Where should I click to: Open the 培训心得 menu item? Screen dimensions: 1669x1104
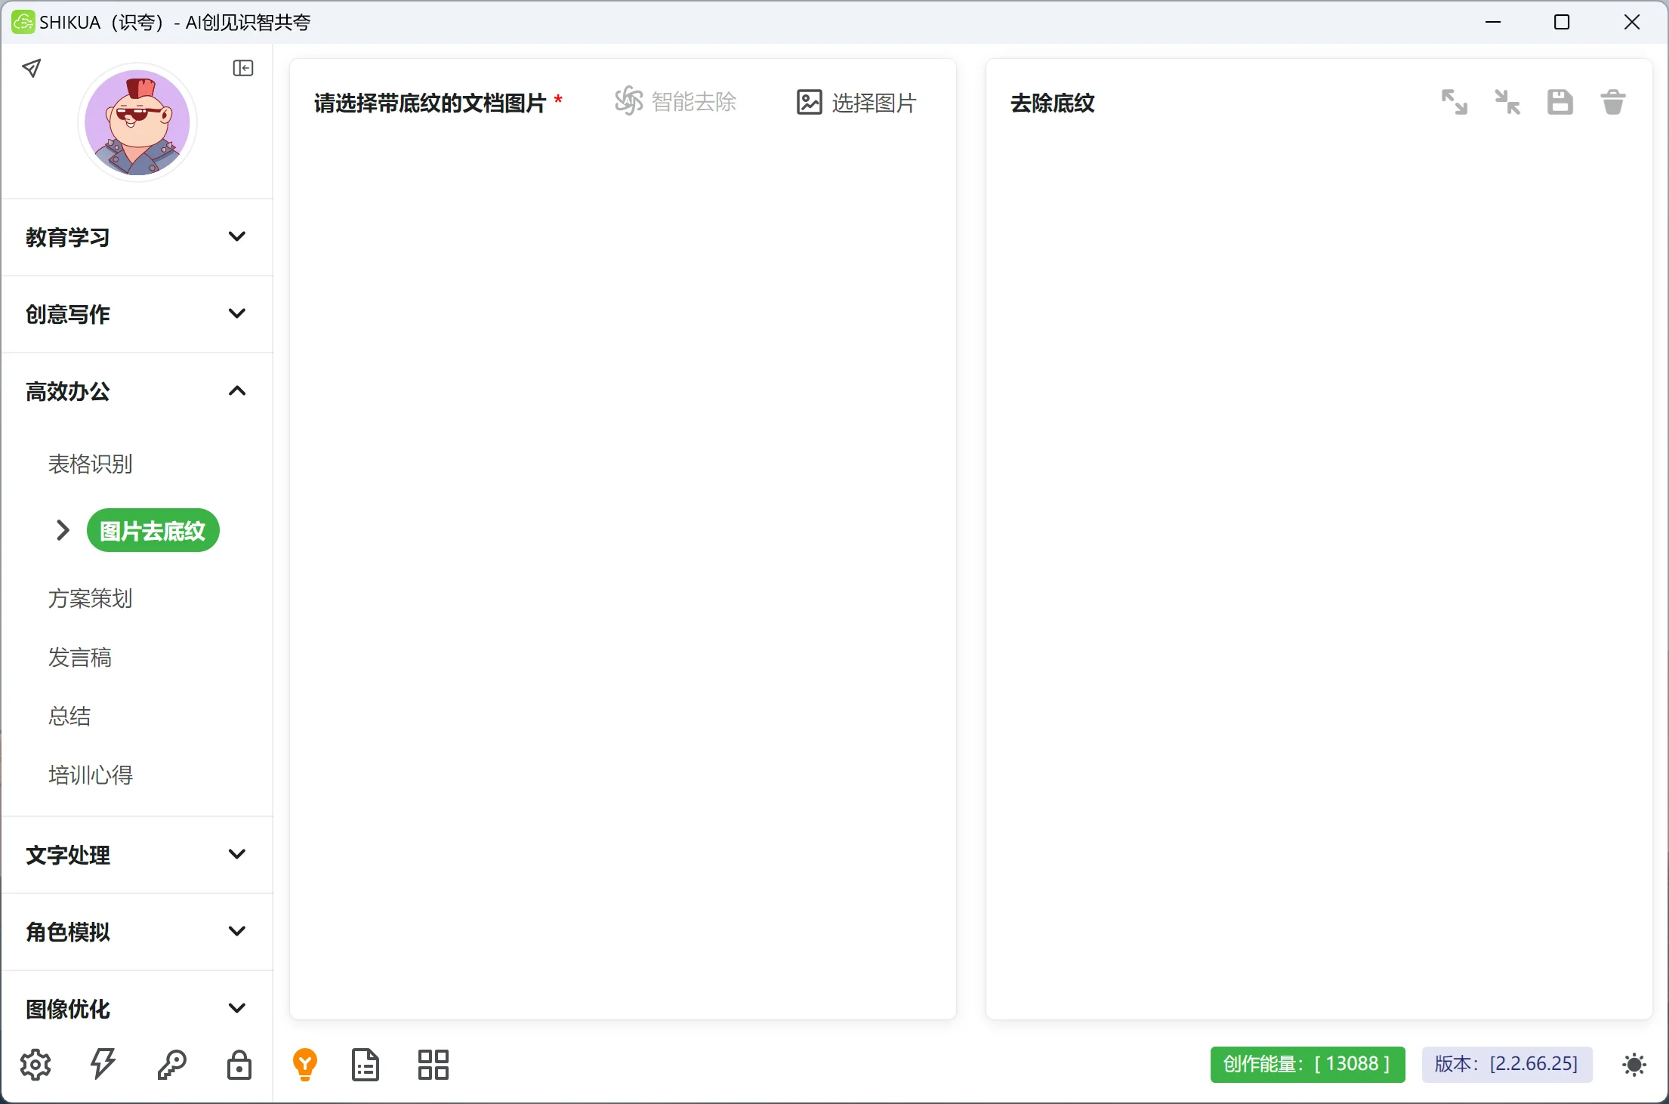click(91, 775)
